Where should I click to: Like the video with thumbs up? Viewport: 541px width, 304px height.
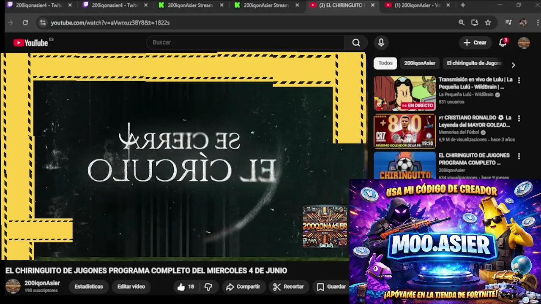pos(186,287)
